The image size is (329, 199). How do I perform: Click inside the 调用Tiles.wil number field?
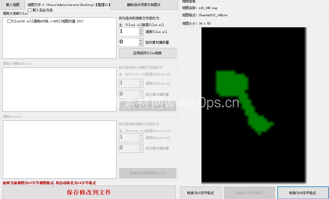click(129, 32)
